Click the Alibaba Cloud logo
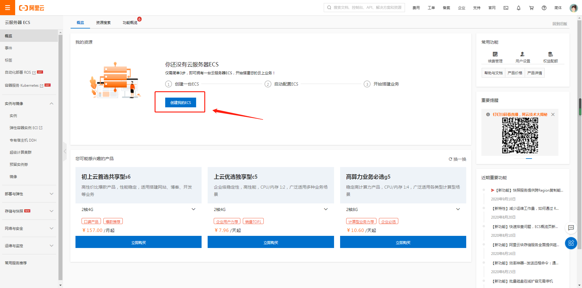582x288 pixels. point(32,8)
